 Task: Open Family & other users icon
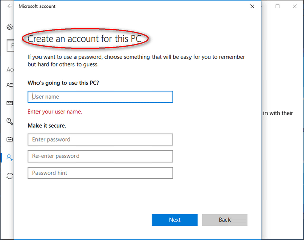[9, 157]
